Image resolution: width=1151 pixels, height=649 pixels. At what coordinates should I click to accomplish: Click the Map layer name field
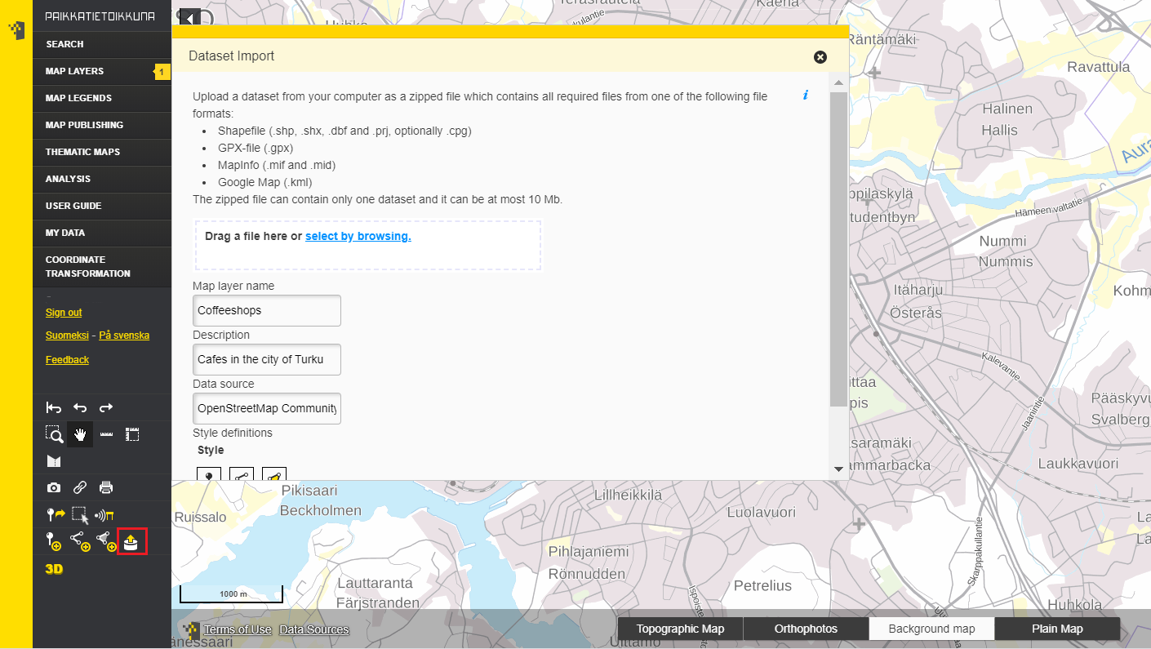[267, 310]
